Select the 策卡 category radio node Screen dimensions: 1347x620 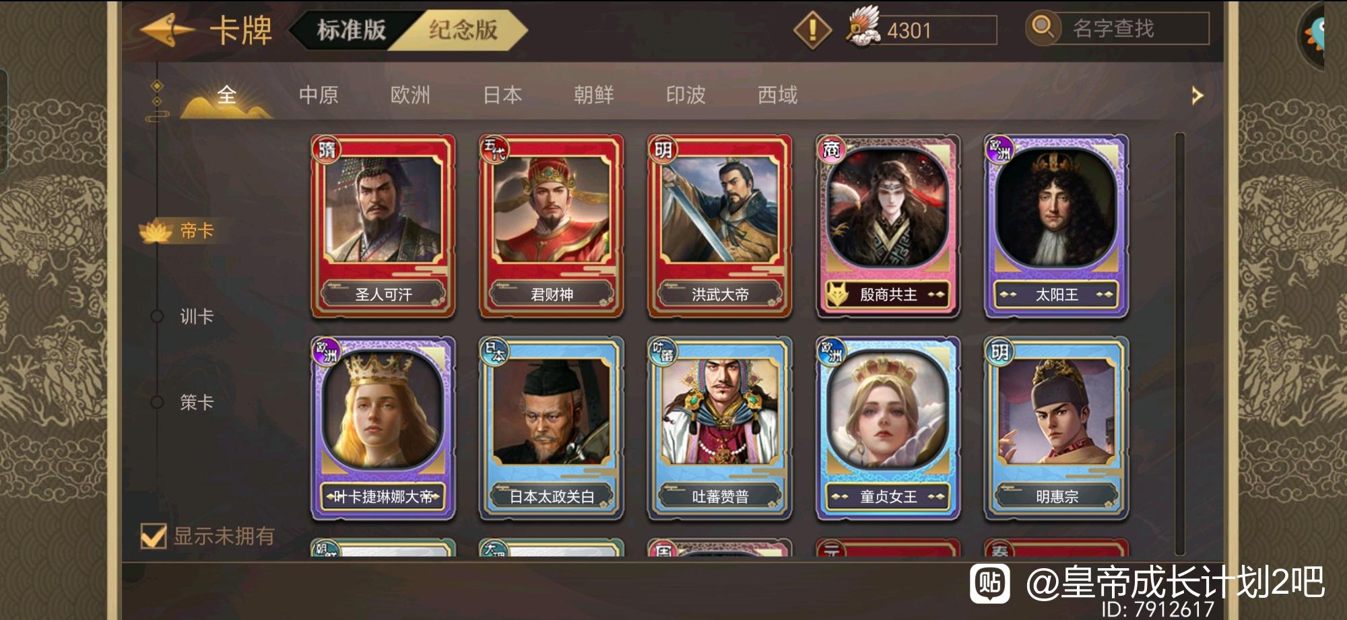(x=157, y=402)
